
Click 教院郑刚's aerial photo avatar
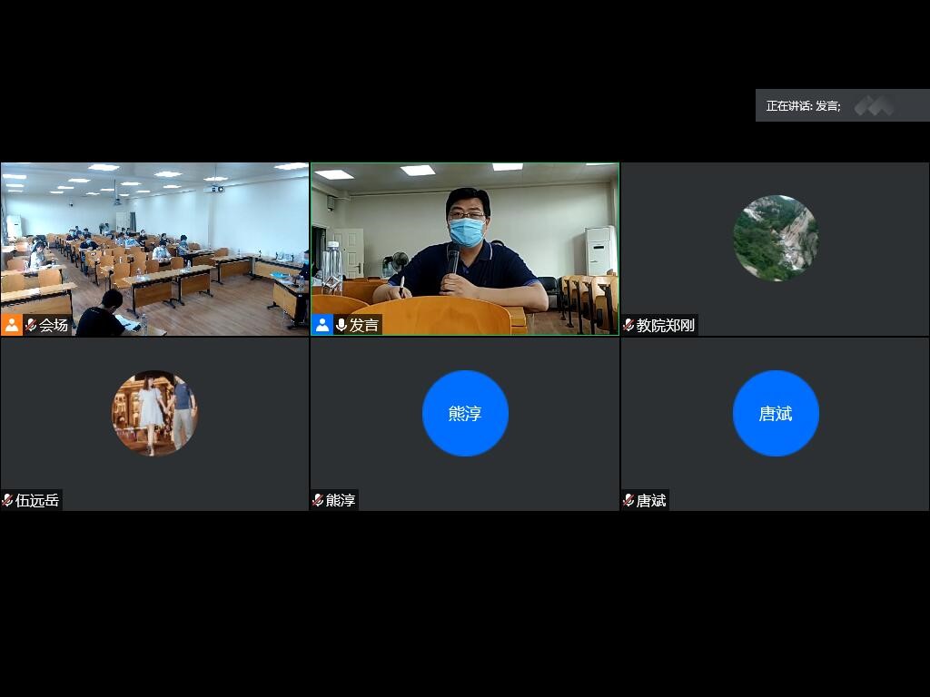point(775,238)
